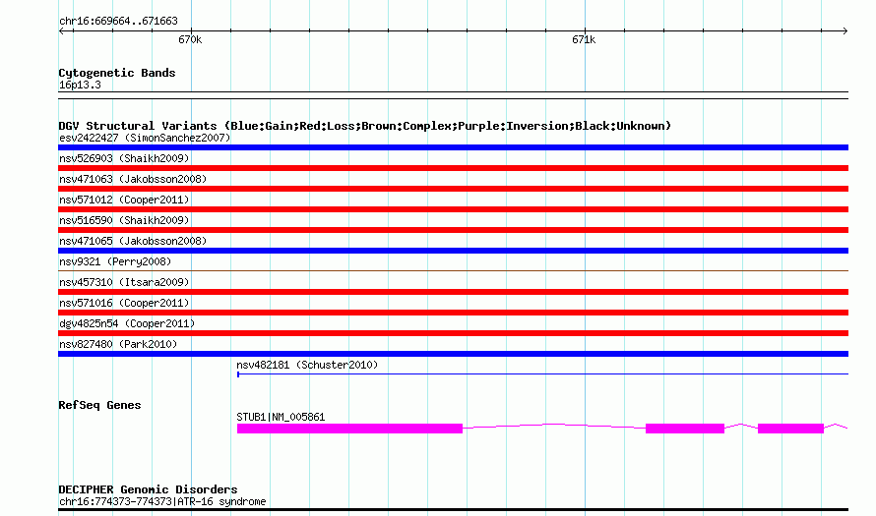Click the nsv571016 (Cooper2011) label
The image size is (876, 516).
124,303
